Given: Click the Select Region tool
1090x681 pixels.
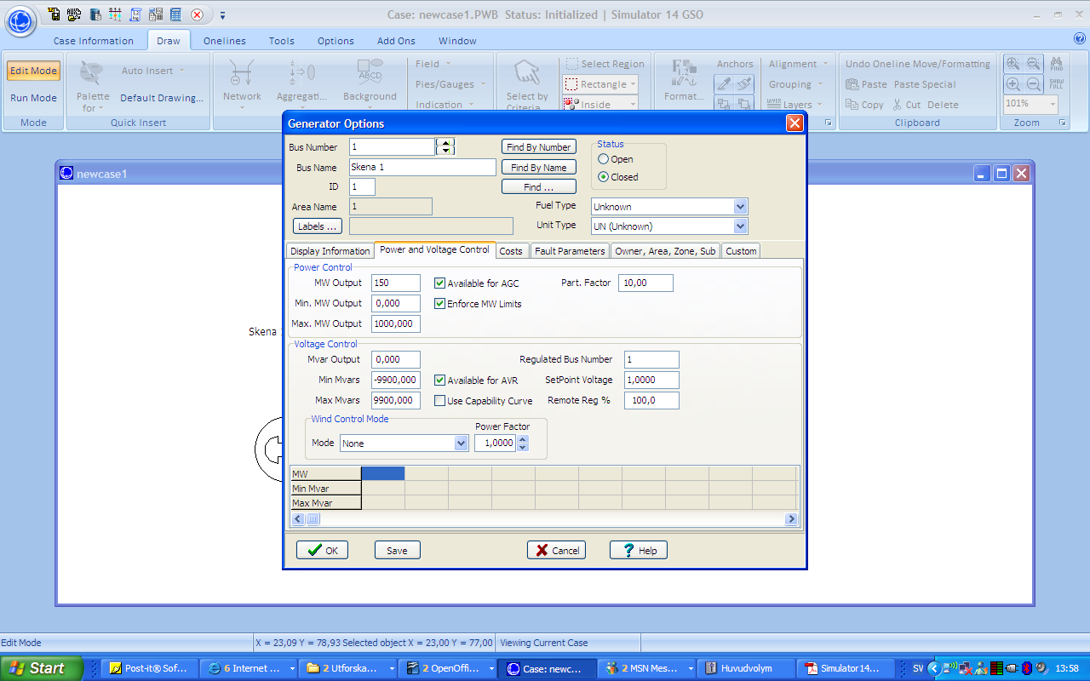Looking at the screenshot, I should point(605,64).
